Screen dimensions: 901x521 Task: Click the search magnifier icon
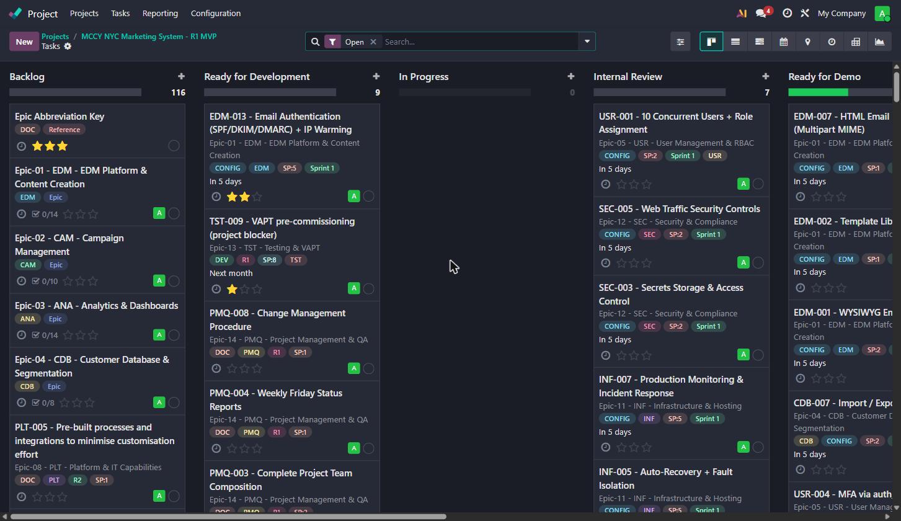point(315,42)
